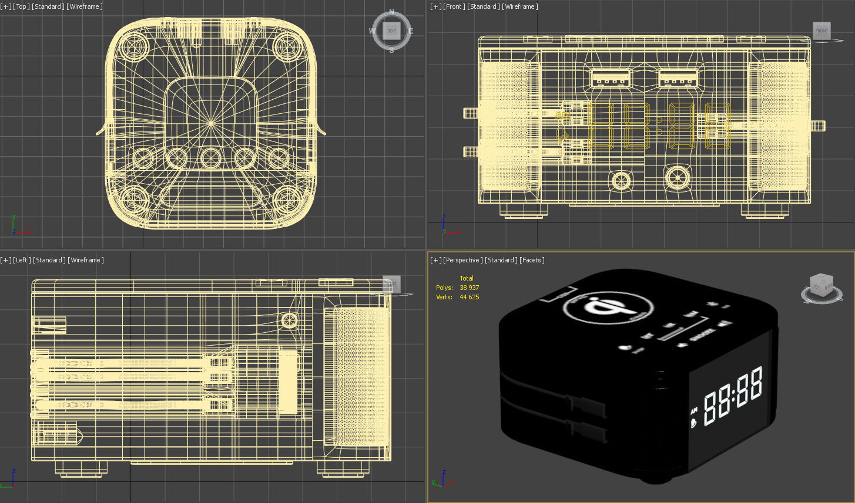
Task: Click the N compass letter above the Top ViewCube
Action: tap(390, 11)
